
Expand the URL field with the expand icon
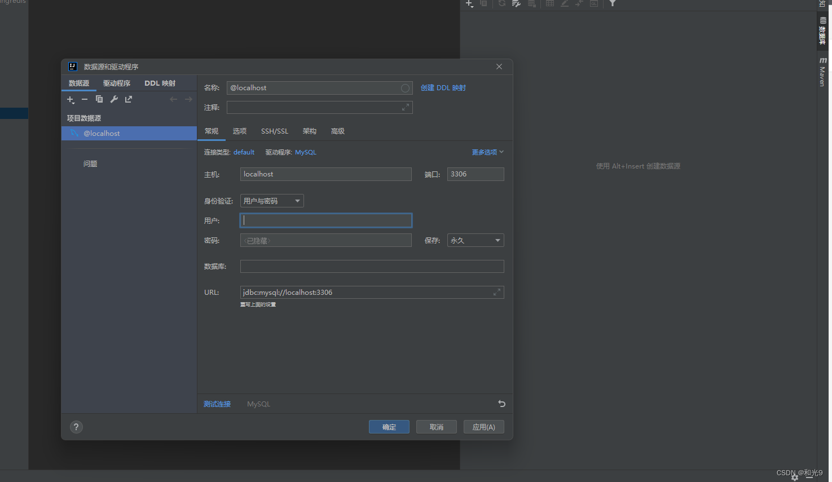[x=497, y=292]
